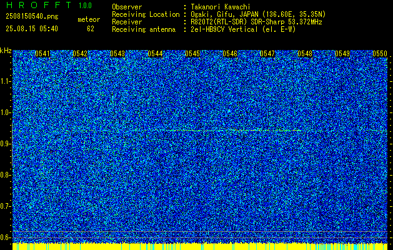Click receiver text R820T2(RTL-SDR) SDR-Sharp 53.372MHz
Screen dimensions: 393x250
(256, 22)
